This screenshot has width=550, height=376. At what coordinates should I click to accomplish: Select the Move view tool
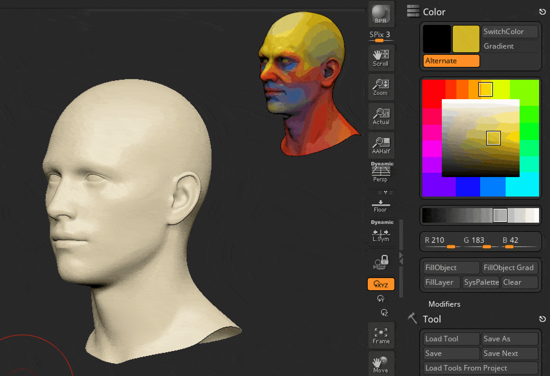(381, 364)
